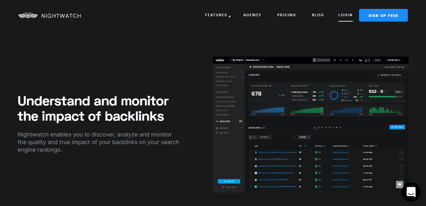Open the row menu arrow for boingboing.net
Screen dimensions: 426x206
(x=402, y=166)
